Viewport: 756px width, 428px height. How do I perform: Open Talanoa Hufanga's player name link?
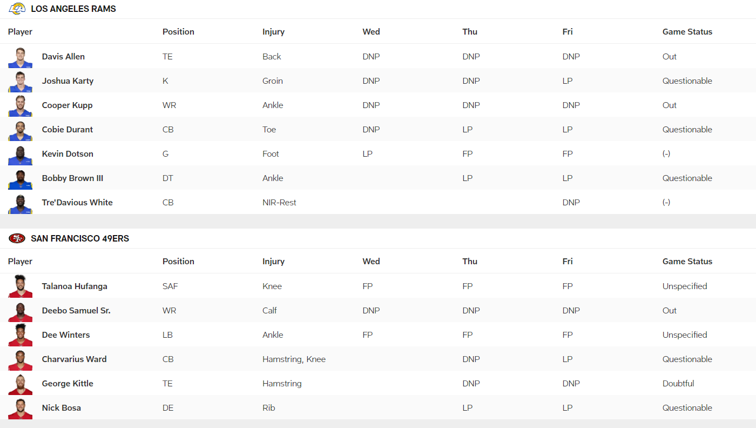[75, 286]
